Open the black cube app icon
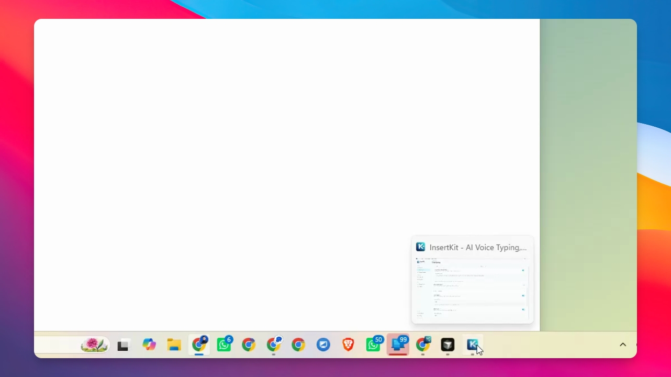 pyautogui.click(x=448, y=345)
